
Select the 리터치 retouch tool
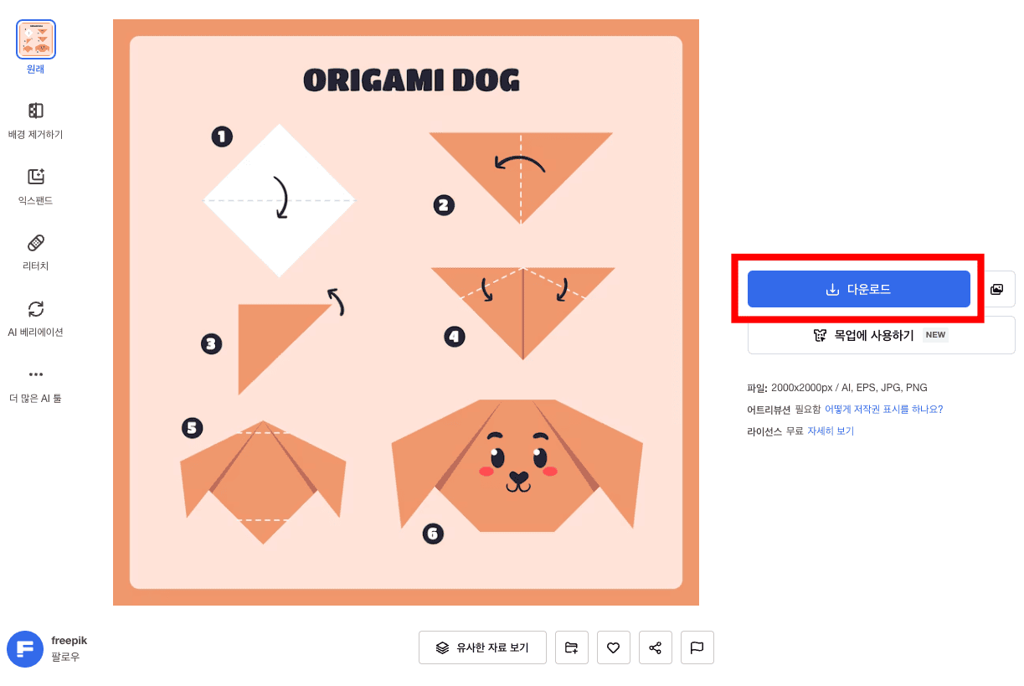click(36, 253)
